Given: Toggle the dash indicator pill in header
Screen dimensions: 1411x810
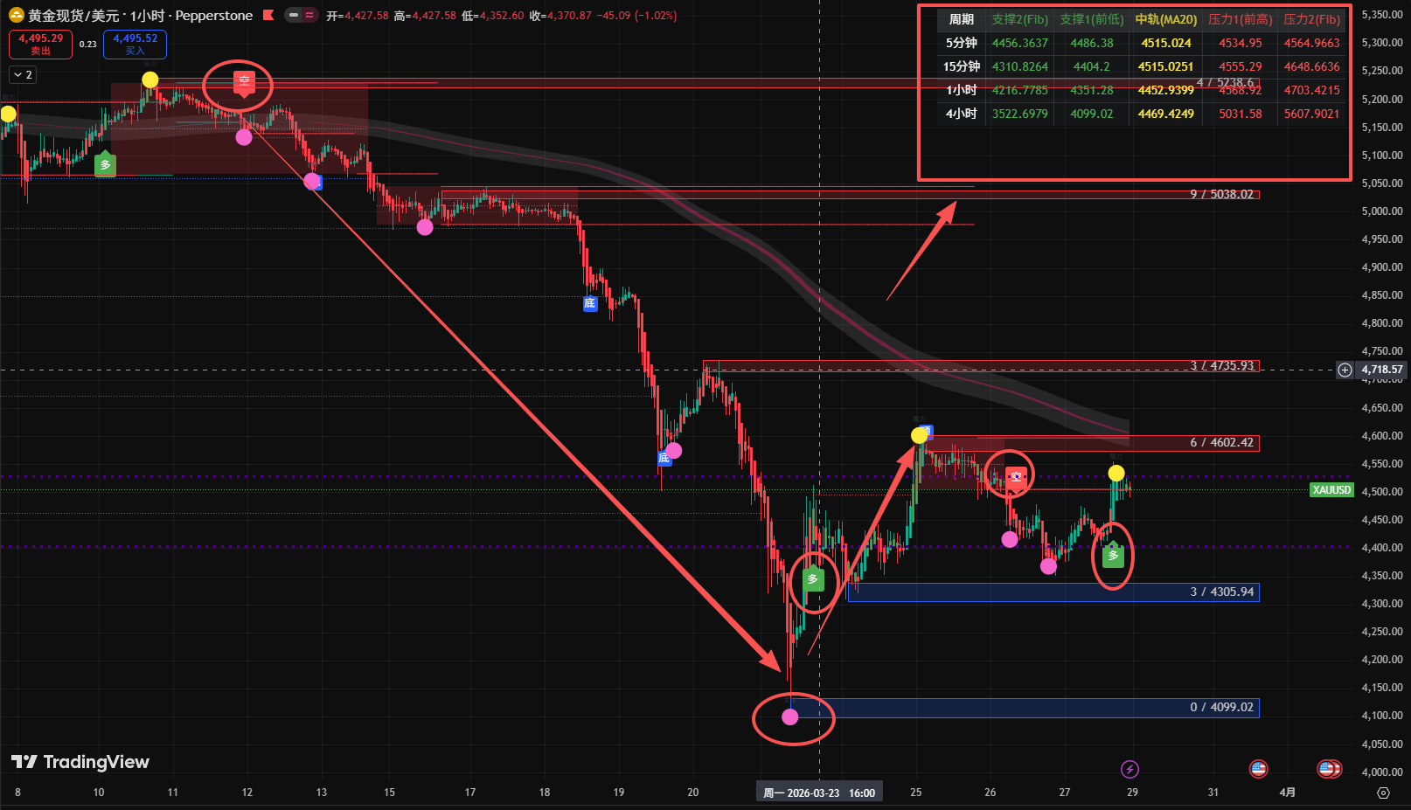Looking at the screenshot, I should (294, 16).
